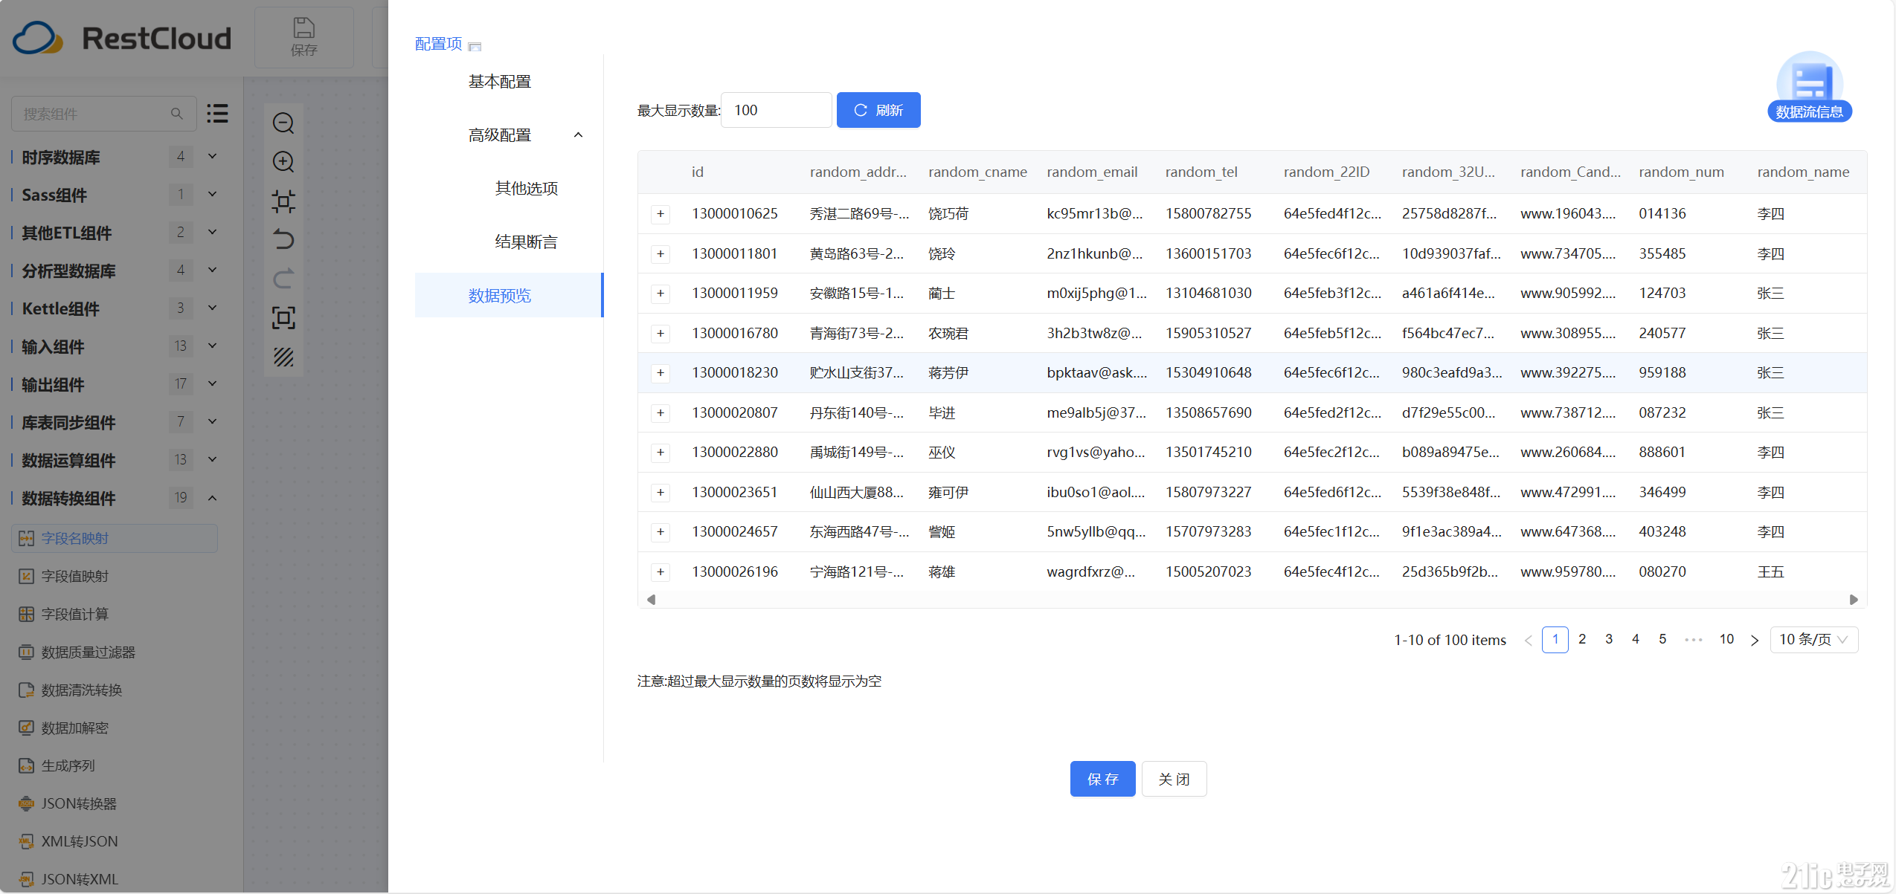
Task: Click the random_email column header
Action: click(x=1091, y=172)
